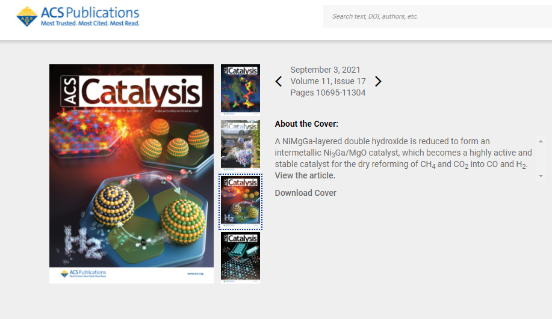Click the Pages 10695-11304 text
This screenshot has width=552, height=319.
(x=328, y=93)
